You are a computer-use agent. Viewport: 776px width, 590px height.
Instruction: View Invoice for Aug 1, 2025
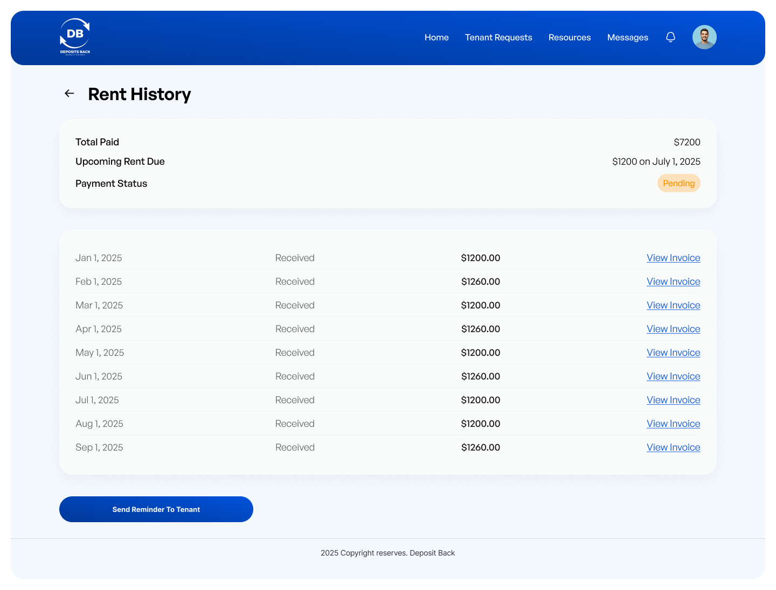click(x=673, y=424)
